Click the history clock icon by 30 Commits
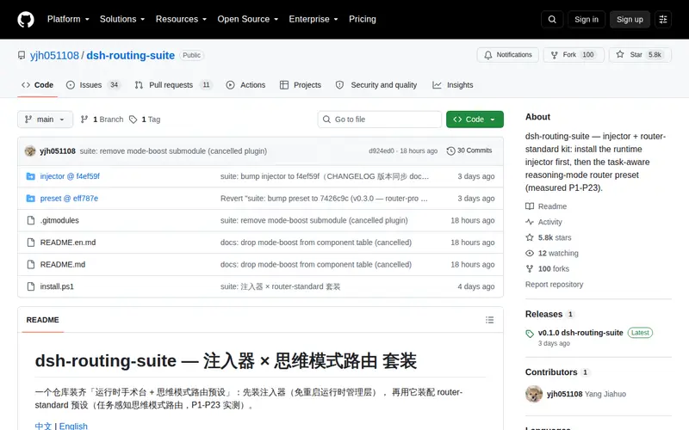 click(x=450, y=151)
